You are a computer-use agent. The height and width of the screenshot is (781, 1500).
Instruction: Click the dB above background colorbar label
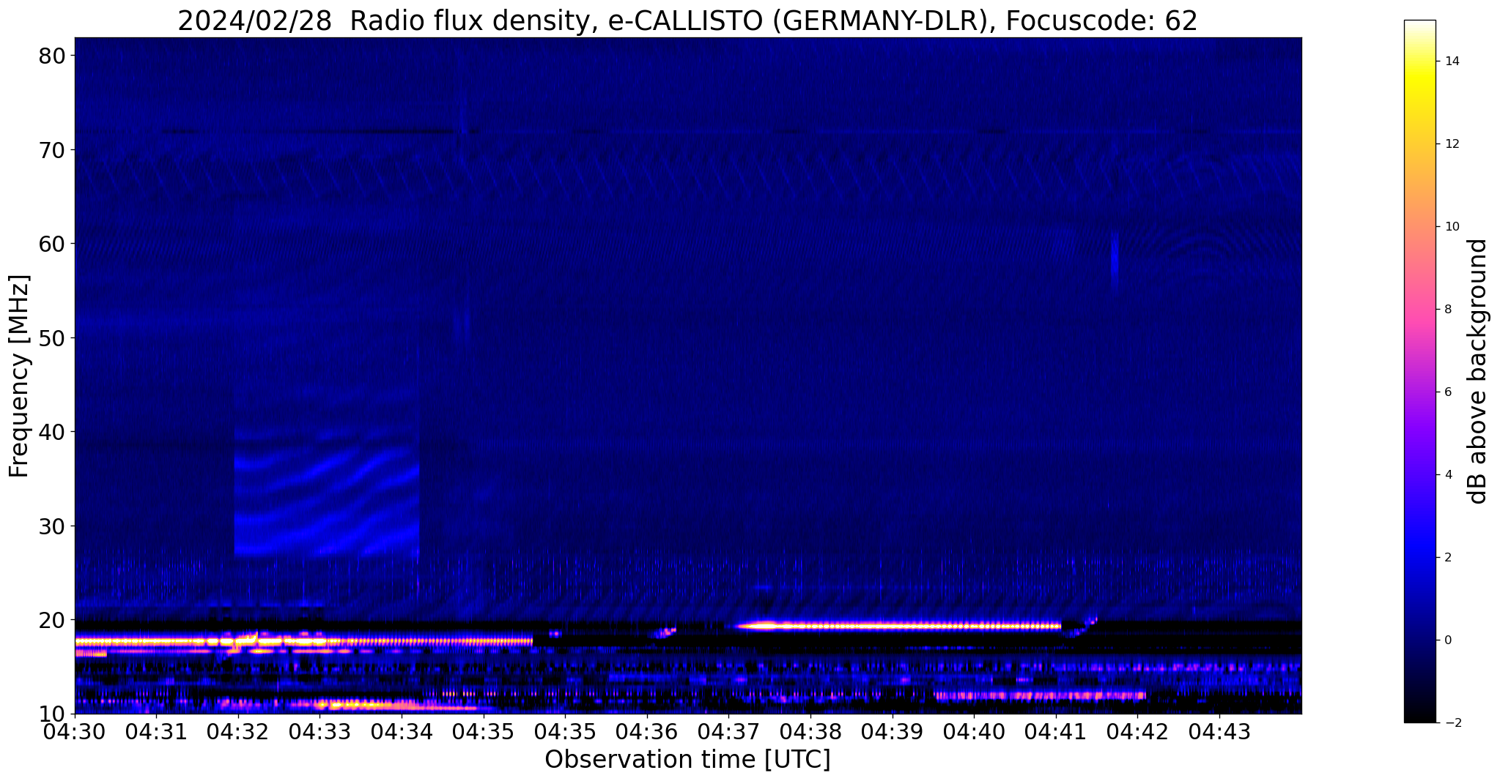(x=1478, y=371)
